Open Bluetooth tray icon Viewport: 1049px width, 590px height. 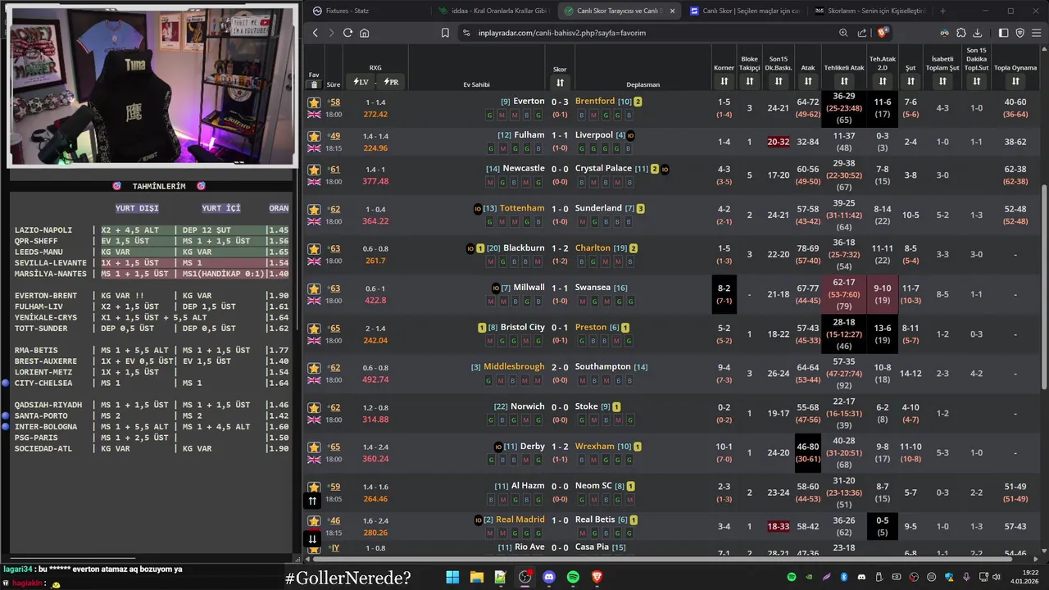pos(843,577)
